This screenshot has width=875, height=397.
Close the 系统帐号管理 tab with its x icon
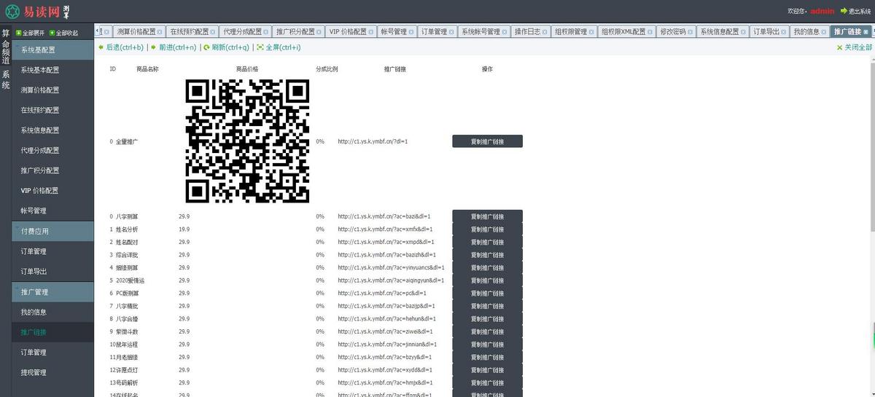tap(505, 32)
